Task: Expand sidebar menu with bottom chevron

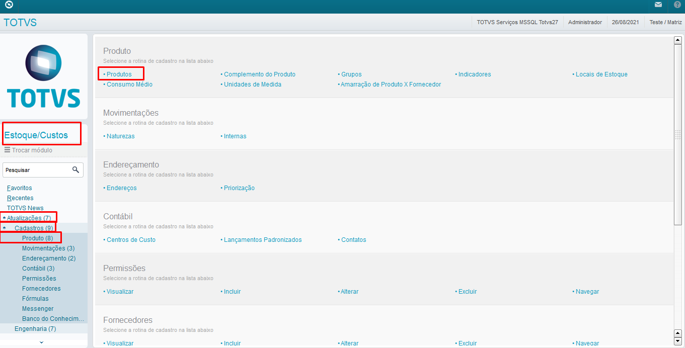Action: [x=41, y=342]
